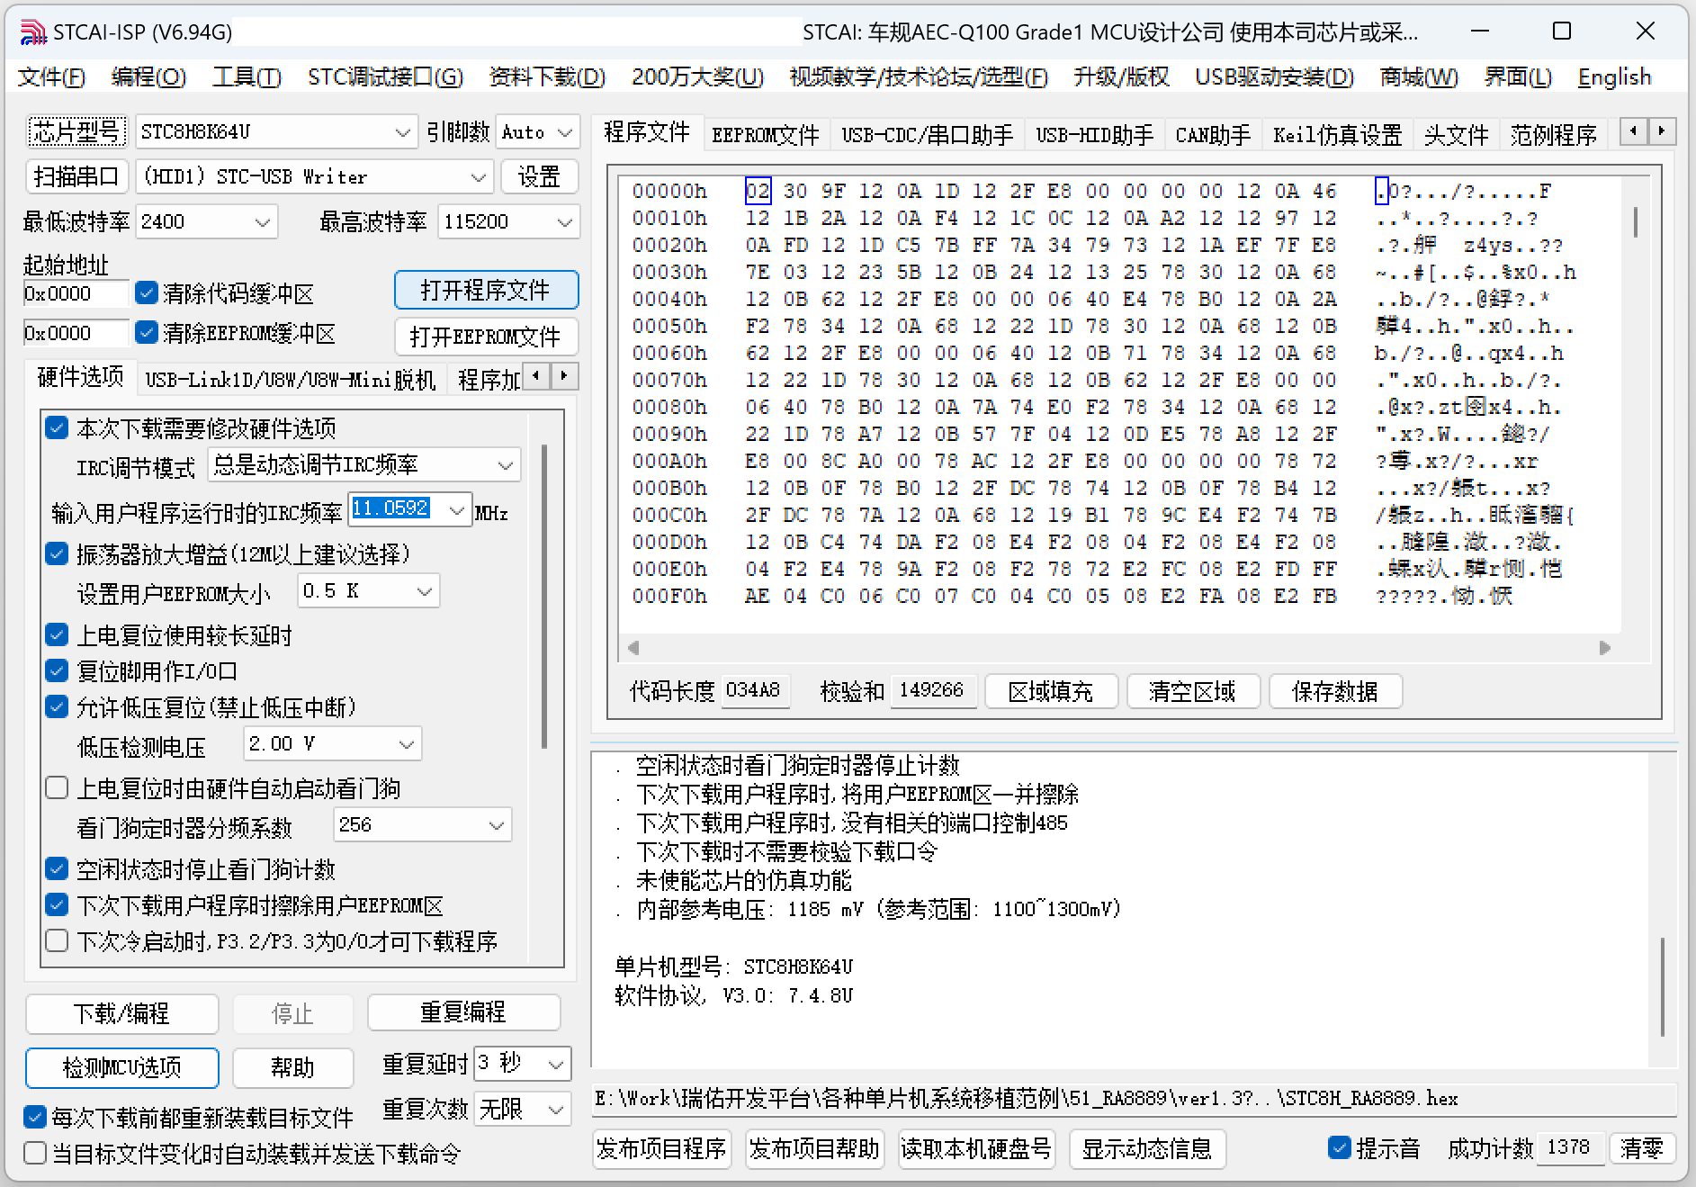This screenshot has height=1187, width=1696.
Task: Enable 当目标文件变化时自动装载并发送下载命令
Action: click(35, 1153)
